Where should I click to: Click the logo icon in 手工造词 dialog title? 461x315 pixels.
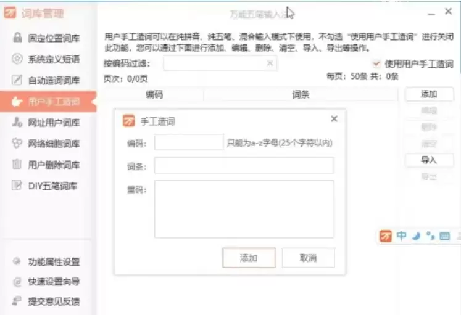(129, 121)
